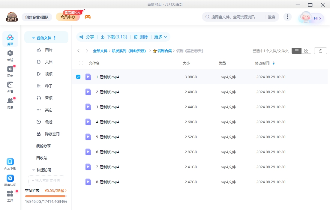Switch to grid view layout
The height and width of the screenshot is (210, 330).
tap(306, 50)
